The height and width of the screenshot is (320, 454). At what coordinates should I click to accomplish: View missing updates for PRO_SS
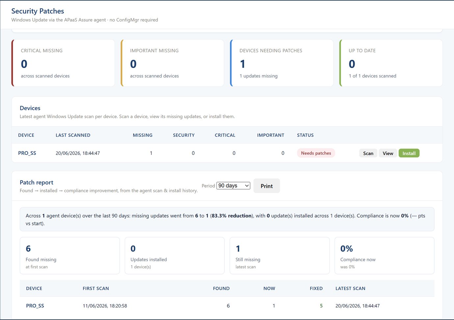point(388,153)
